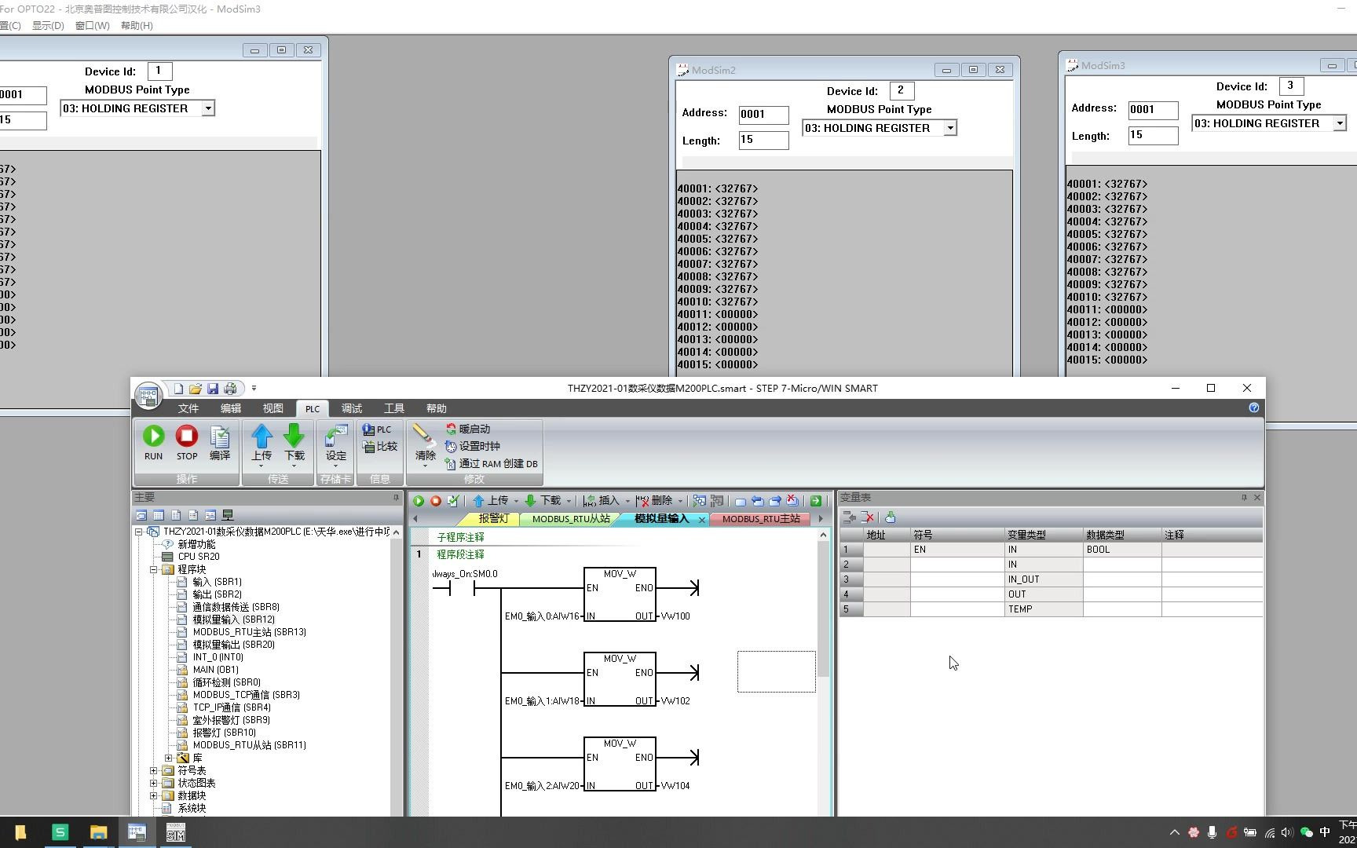Viewport: 1357px width, 848px height.
Task: Click 通过 RAM 创建 DB option
Action: [x=492, y=464]
